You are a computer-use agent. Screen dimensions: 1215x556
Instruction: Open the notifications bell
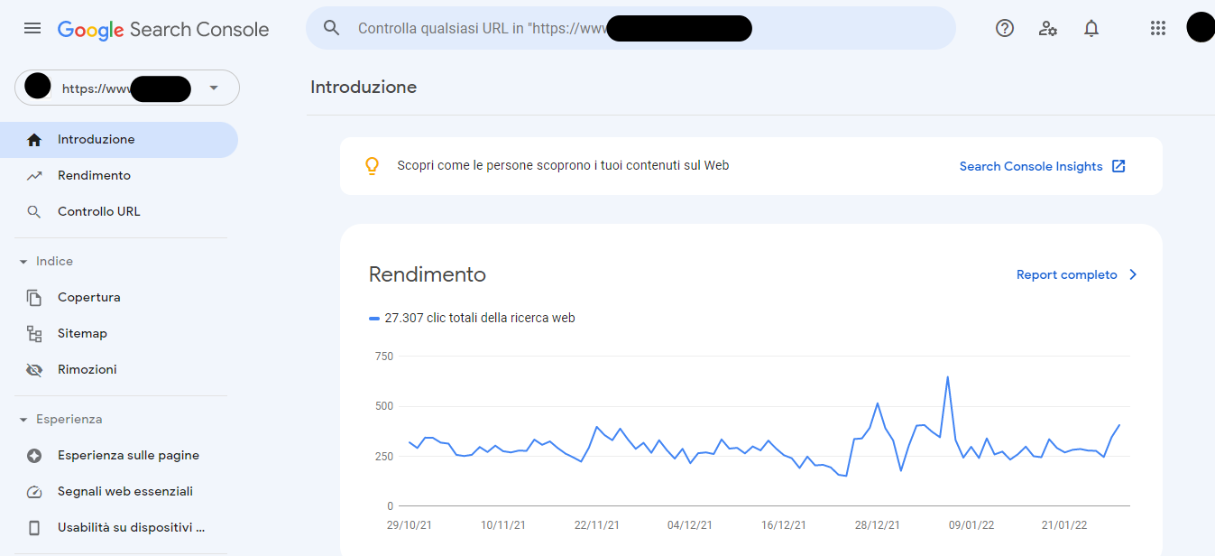point(1091,28)
